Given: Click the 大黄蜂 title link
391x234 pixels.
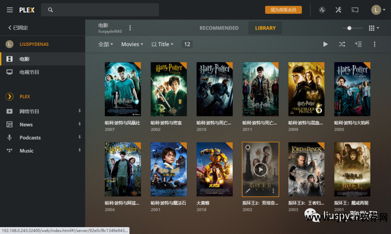Looking at the screenshot, I should click(x=203, y=203).
